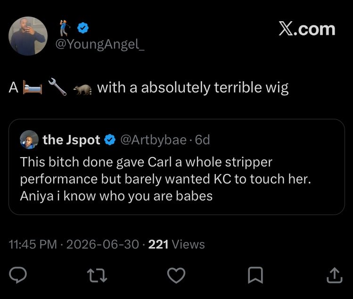Open the @Artbybae profile handle

pyautogui.click(x=154, y=140)
